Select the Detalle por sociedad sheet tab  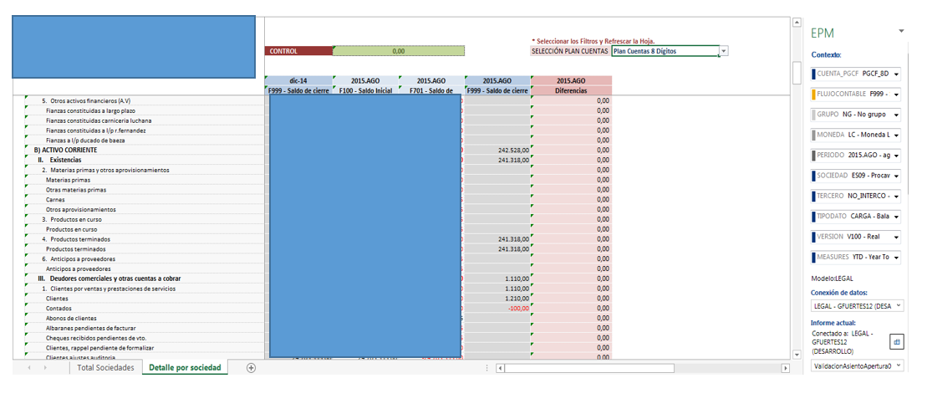pyautogui.click(x=185, y=368)
